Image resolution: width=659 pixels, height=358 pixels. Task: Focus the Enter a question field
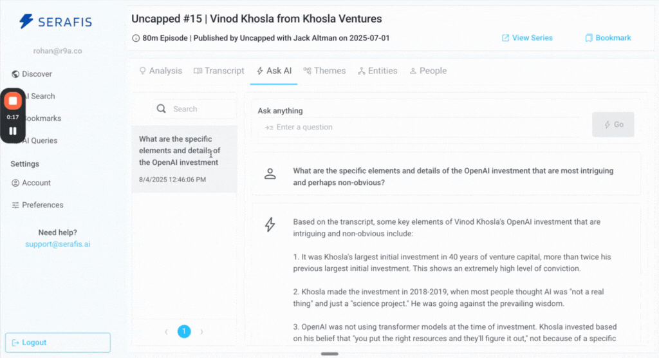coord(425,127)
